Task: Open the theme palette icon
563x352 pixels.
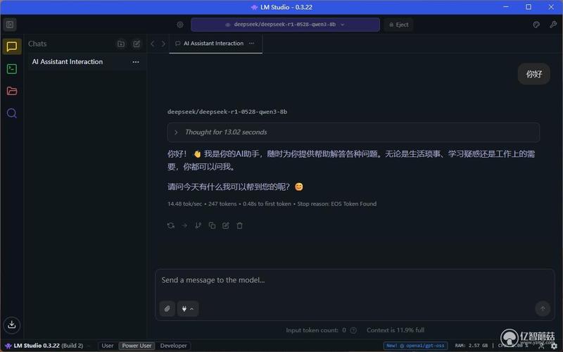Action: tap(536, 25)
